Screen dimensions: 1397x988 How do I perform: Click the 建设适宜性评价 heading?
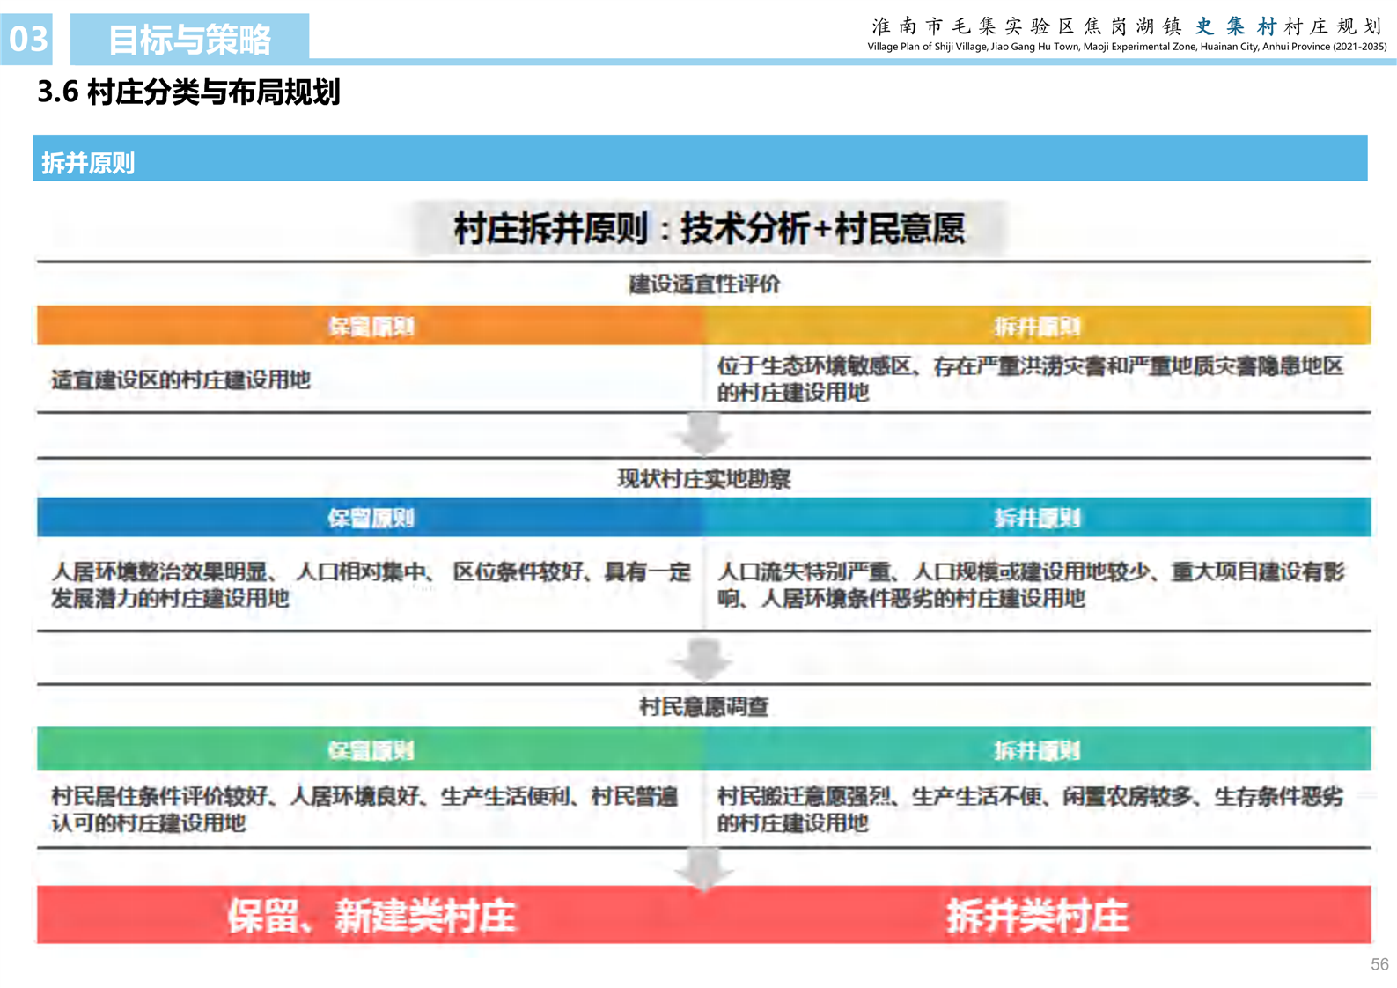(703, 284)
